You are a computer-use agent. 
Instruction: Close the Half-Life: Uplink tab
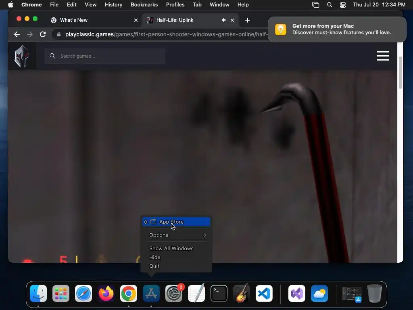[x=232, y=20]
